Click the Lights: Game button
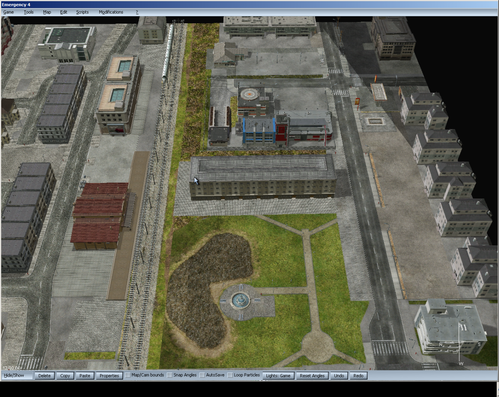Image resolution: width=499 pixels, height=397 pixels. click(278, 375)
